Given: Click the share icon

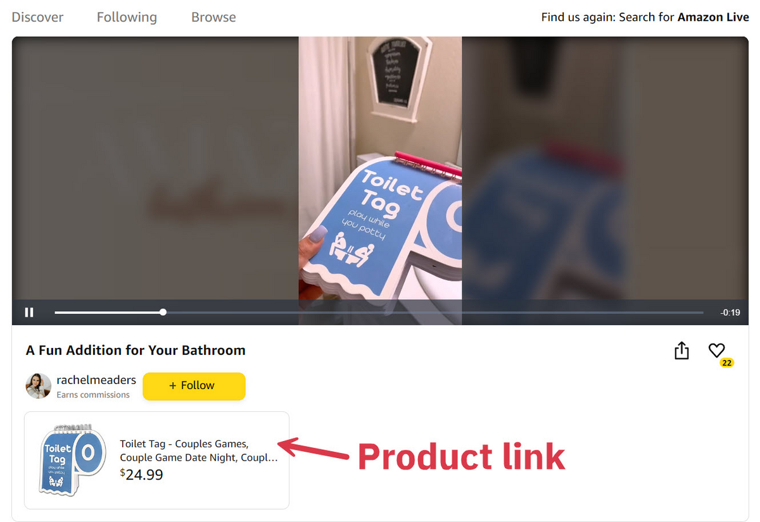Looking at the screenshot, I should (681, 351).
